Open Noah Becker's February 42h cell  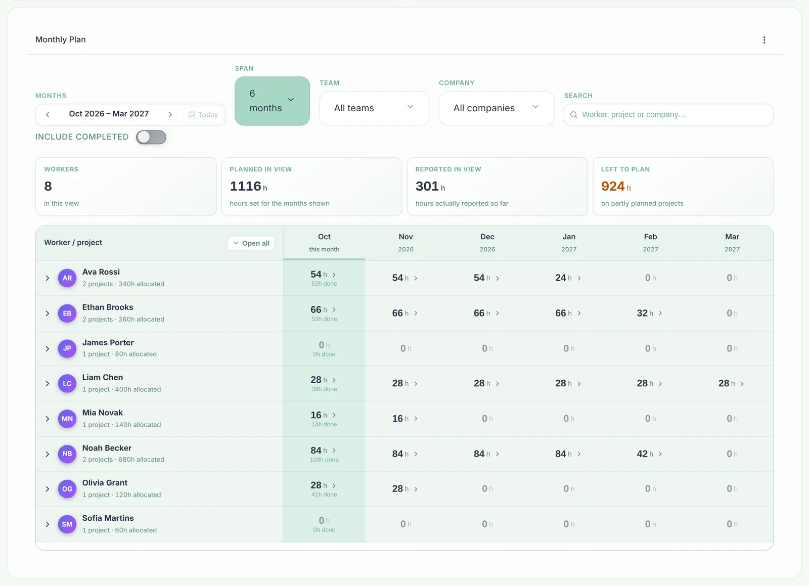coord(650,454)
